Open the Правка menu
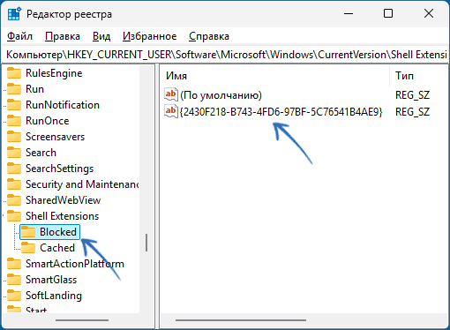This screenshot has width=450, height=330. [x=63, y=36]
